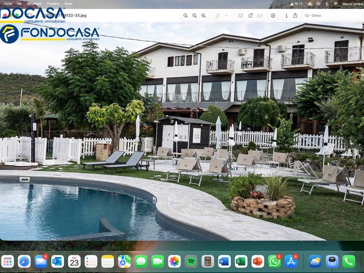Open the Finestra menu

point(53,3)
